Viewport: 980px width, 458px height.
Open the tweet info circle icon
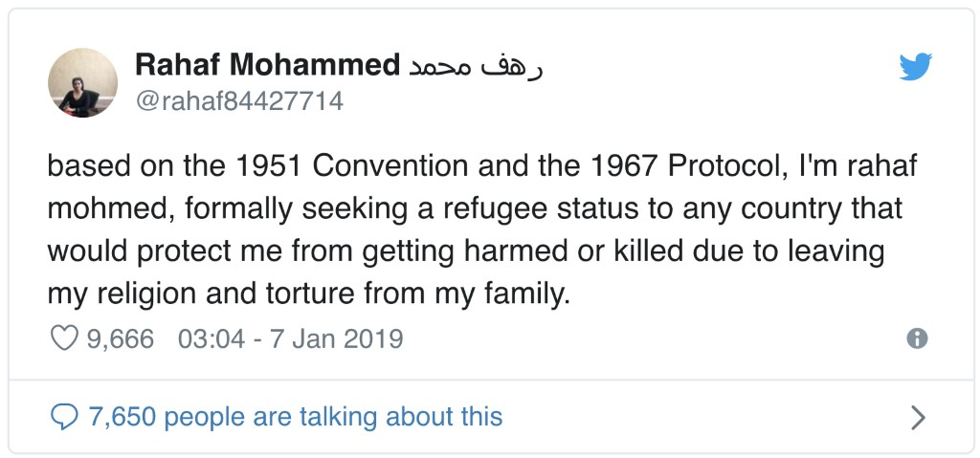[x=917, y=338]
